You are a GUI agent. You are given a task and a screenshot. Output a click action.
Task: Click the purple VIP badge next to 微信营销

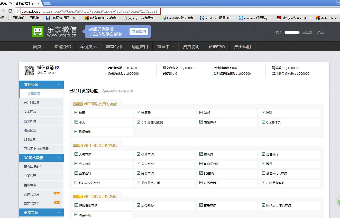(x=57, y=68)
